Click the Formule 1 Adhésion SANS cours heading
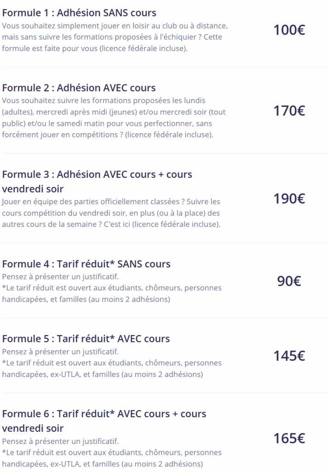 tap(79, 13)
